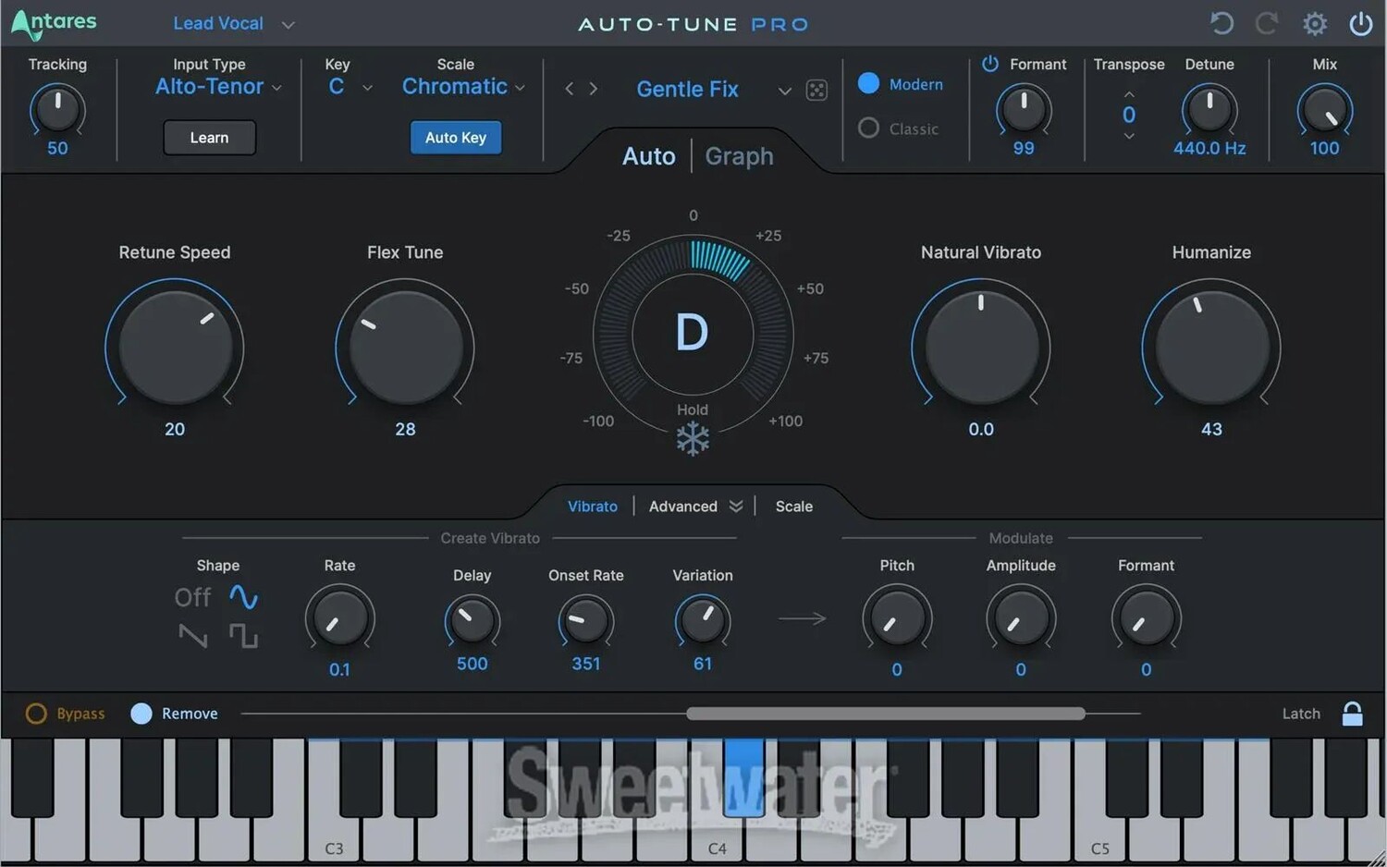Toggle the Formant power button
Viewport: 1387px width, 867px height.
pyautogui.click(x=989, y=64)
